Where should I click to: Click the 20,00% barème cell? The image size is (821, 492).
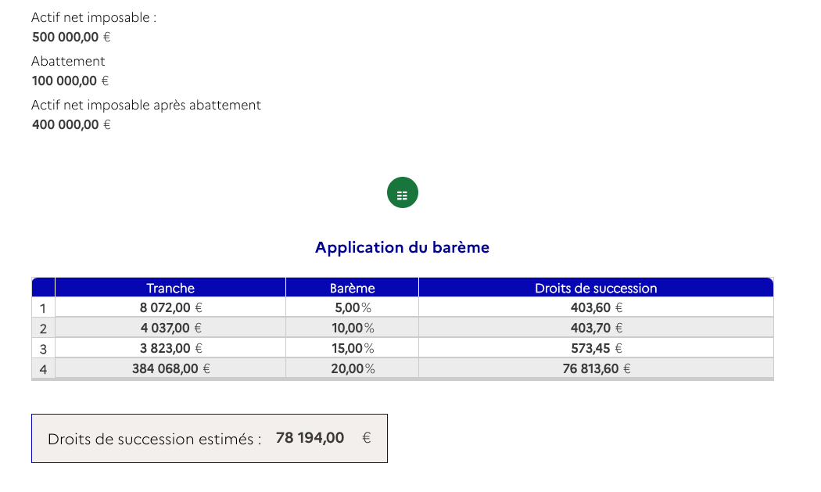353,369
